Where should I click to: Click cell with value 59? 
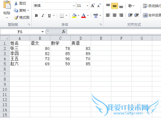click(x=61, y=64)
